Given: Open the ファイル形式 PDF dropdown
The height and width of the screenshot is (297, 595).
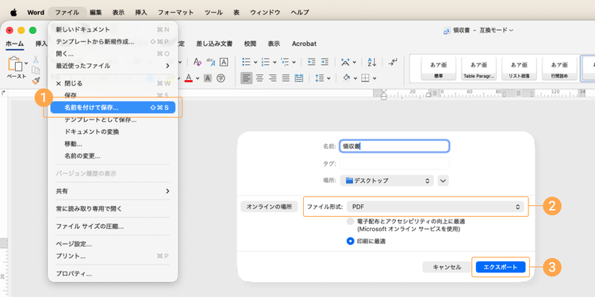Looking at the screenshot, I should click(x=436, y=207).
